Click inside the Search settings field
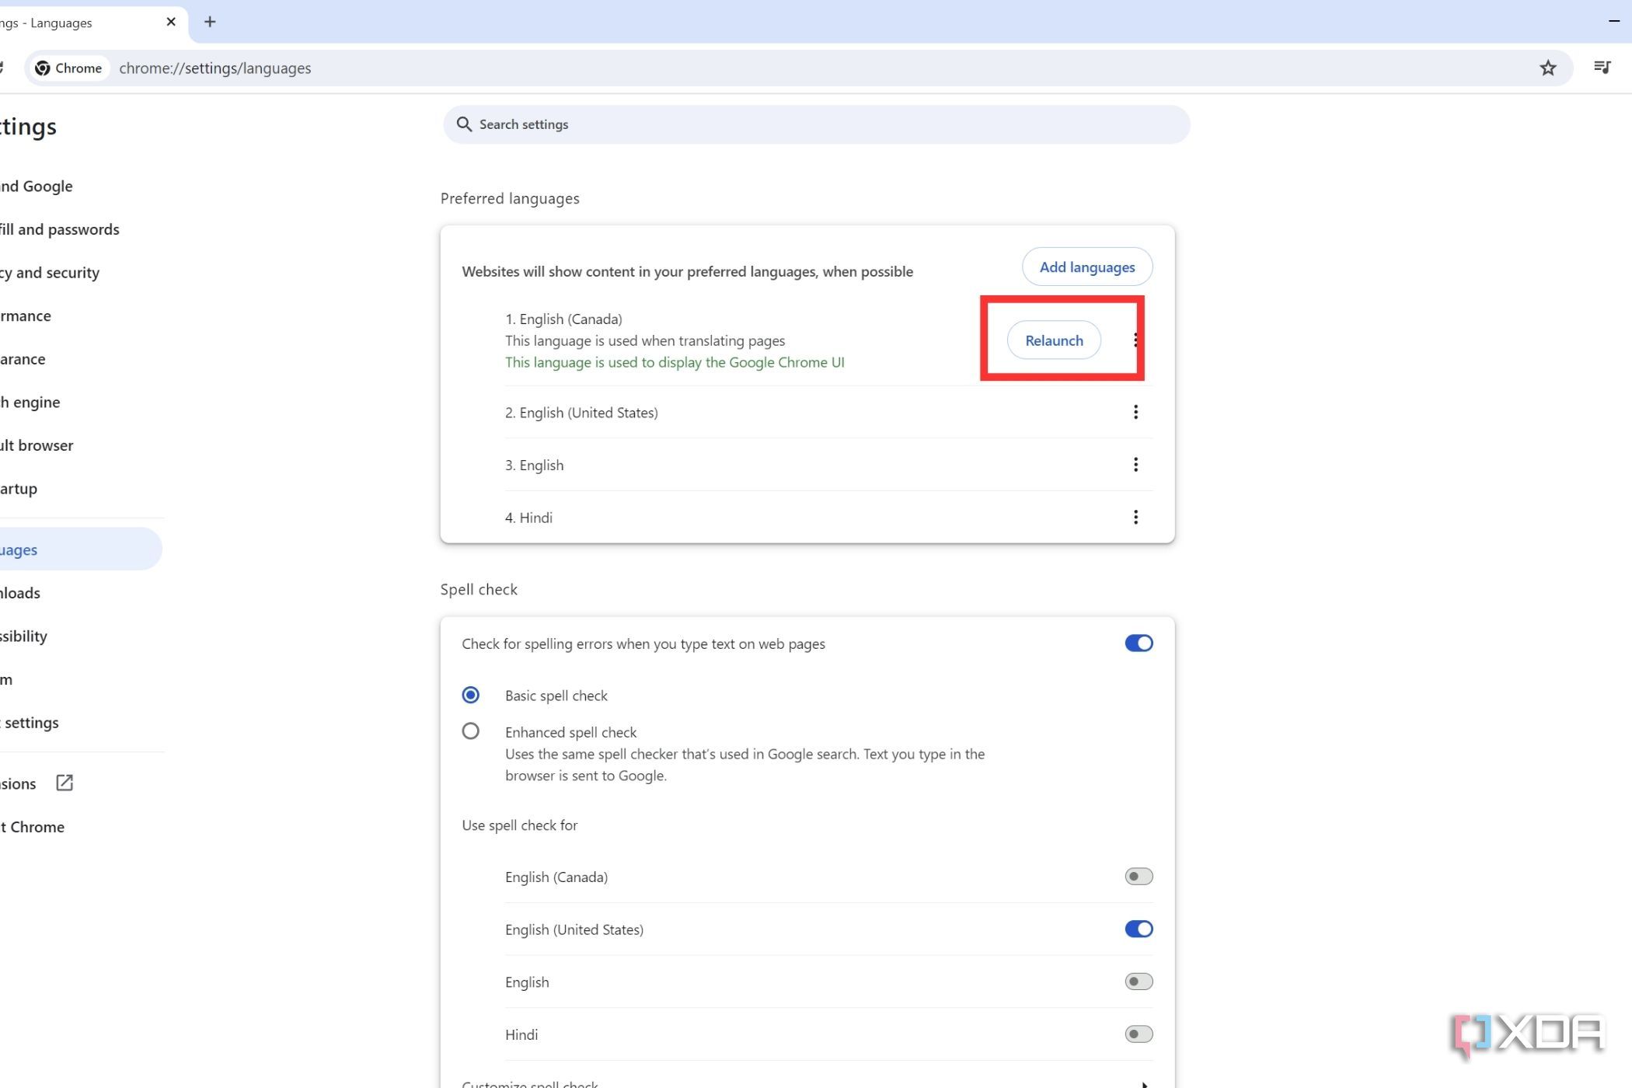The width and height of the screenshot is (1632, 1088). 777,124
